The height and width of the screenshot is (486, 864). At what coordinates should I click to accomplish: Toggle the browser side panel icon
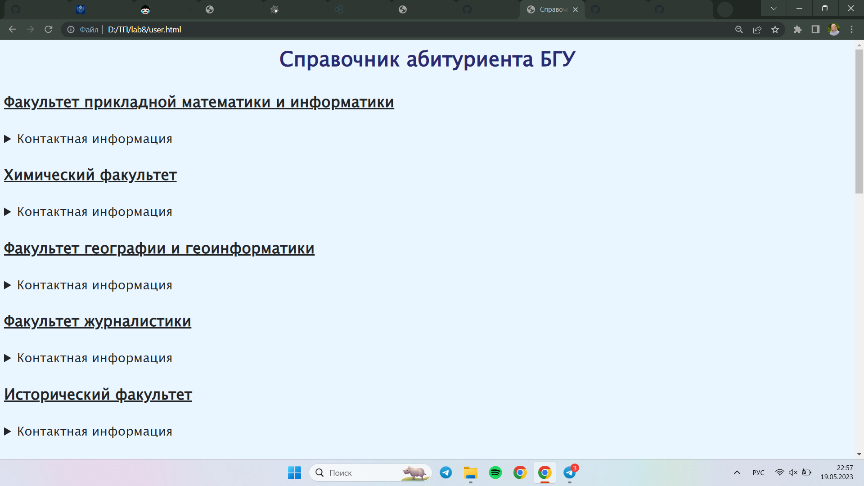point(815,29)
